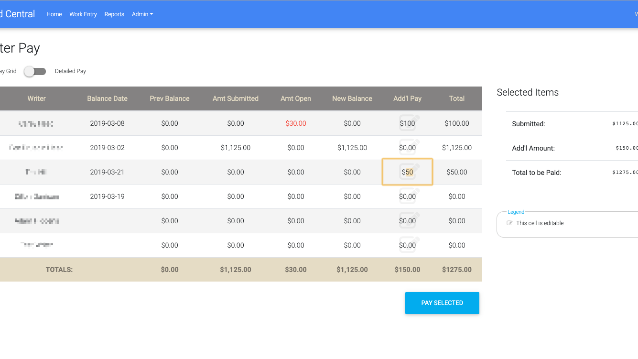Click the Writer column header
This screenshot has width=638, height=359.
[36, 98]
